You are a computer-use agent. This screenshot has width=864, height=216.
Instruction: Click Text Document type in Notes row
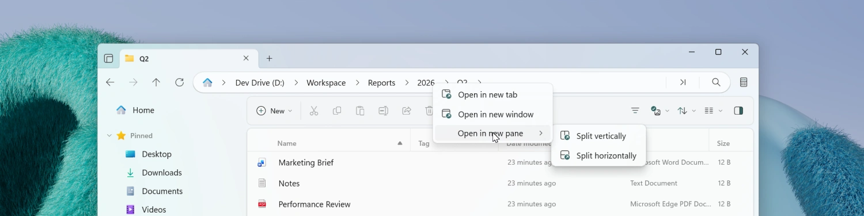pyautogui.click(x=654, y=183)
